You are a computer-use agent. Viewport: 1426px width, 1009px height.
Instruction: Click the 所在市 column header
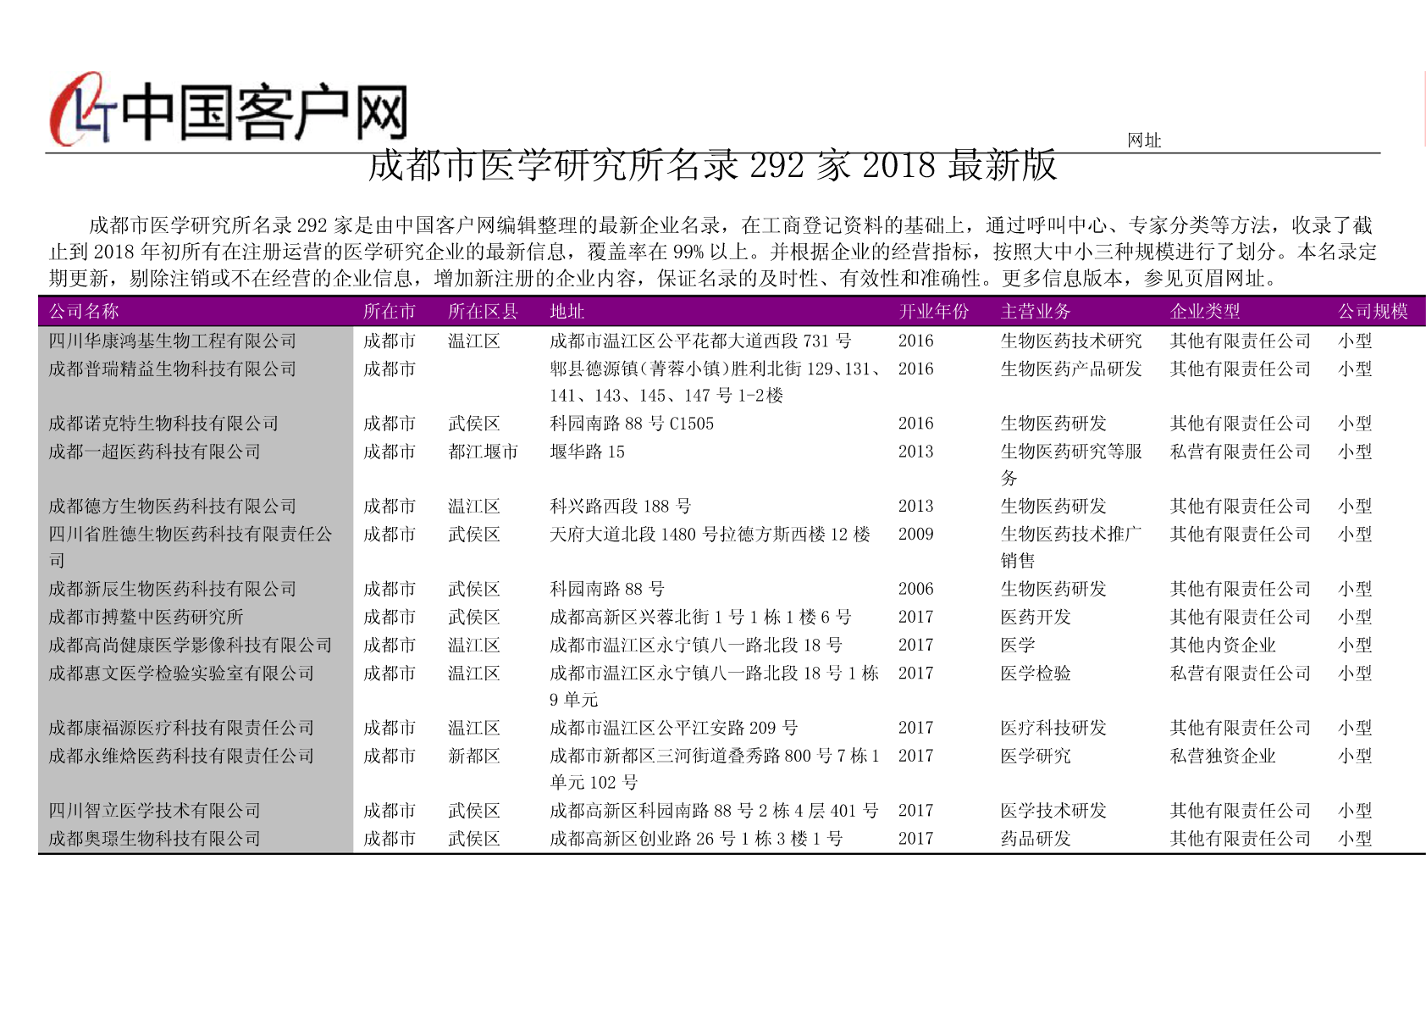(390, 312)
